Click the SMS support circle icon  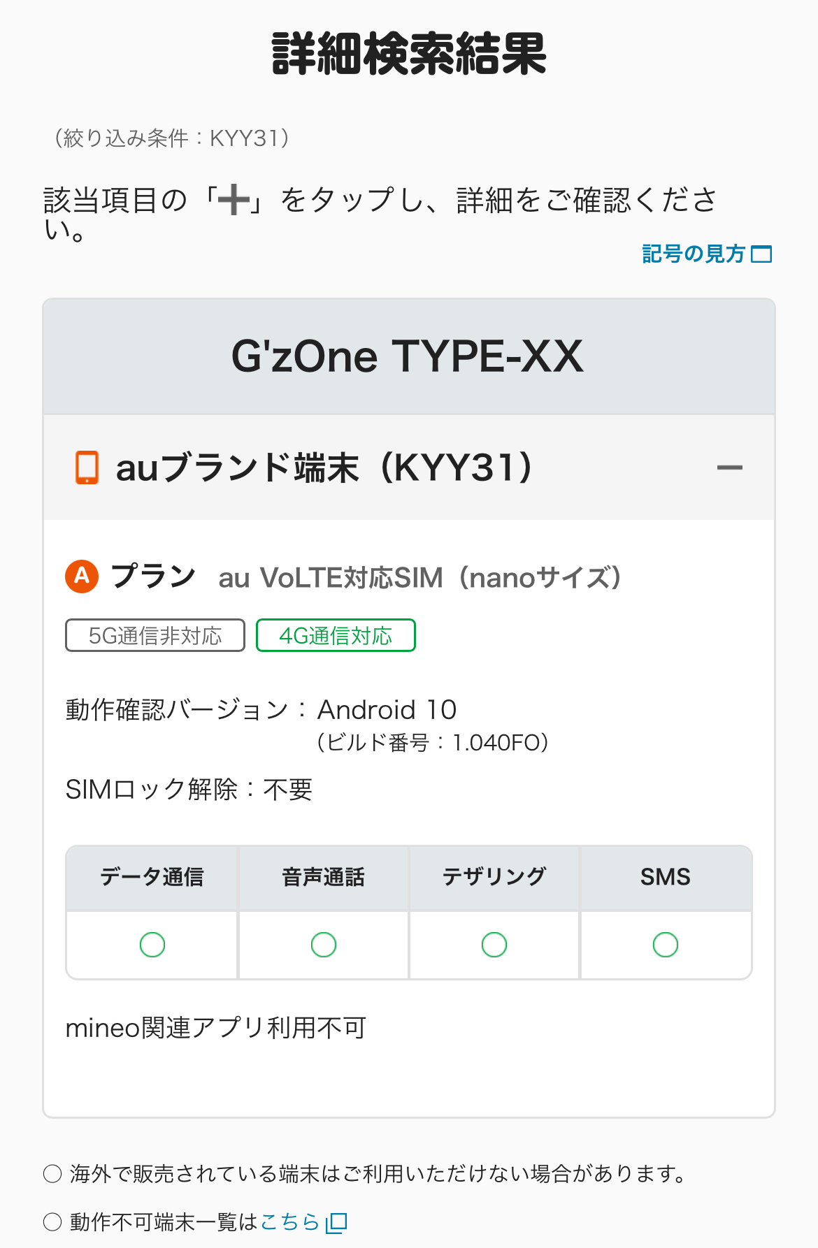pos(666,945)
